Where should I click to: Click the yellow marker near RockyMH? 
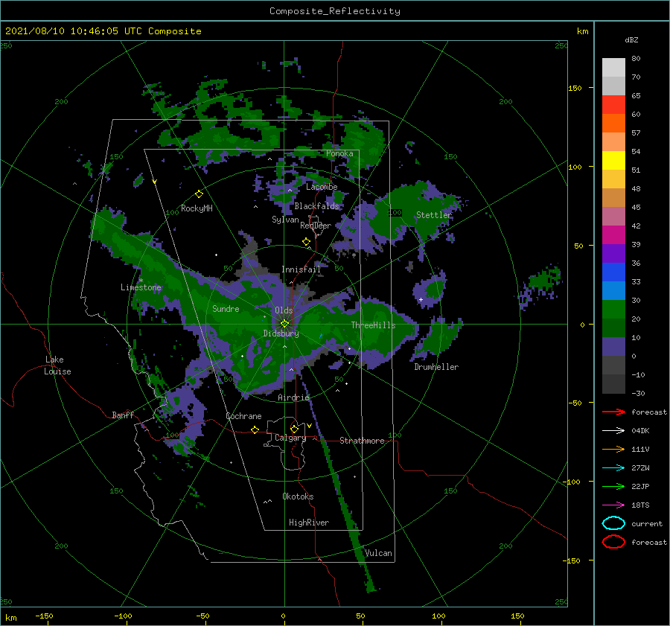199,194
